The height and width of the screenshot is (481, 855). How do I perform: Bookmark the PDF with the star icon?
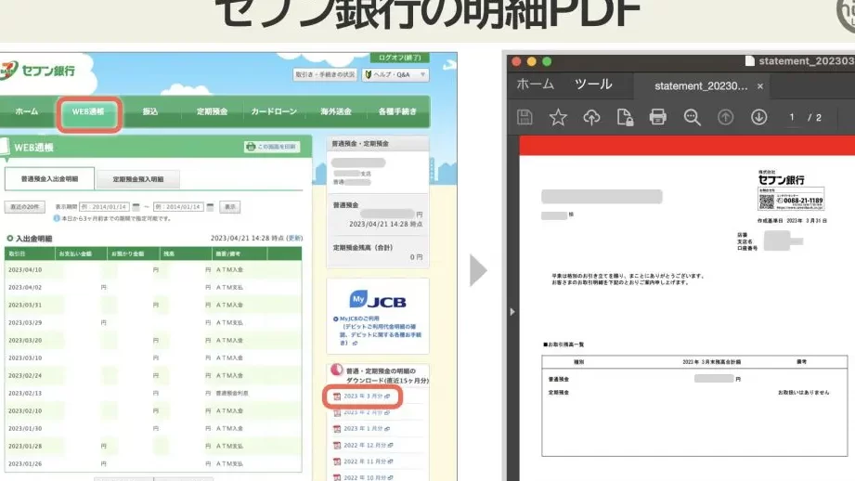click(558, 117)
